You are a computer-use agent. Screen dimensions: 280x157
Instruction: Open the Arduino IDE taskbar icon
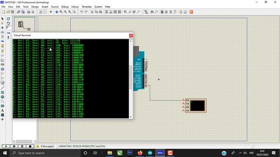[x=150, y=153]
